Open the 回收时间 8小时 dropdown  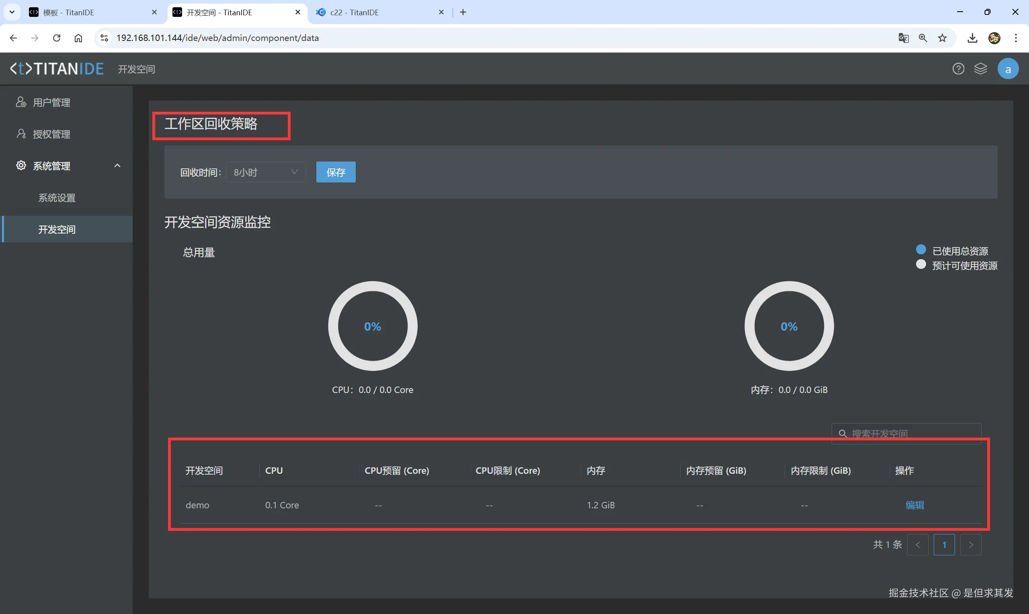coord(266,172)
